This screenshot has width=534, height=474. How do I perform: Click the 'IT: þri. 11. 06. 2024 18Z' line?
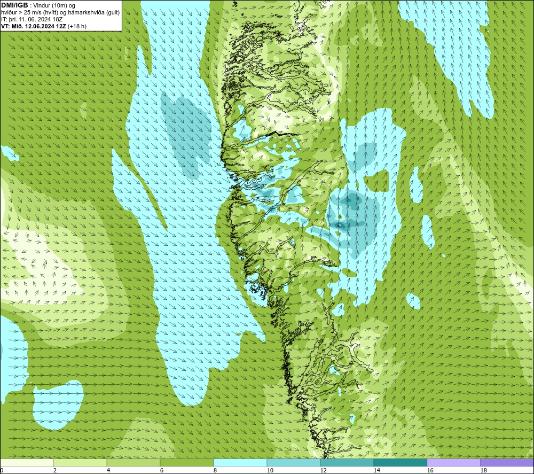pos(32,19)
